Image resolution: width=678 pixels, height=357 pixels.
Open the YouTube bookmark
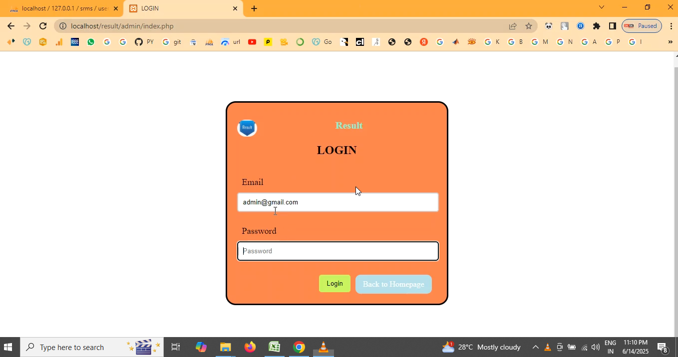pyautogui.click(x=252, y=42)
